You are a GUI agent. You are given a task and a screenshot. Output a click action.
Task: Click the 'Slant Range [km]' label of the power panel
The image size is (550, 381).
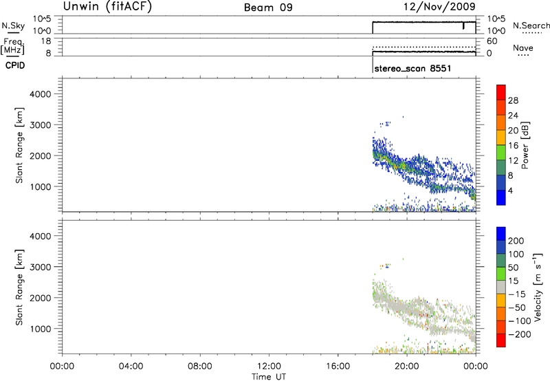click(19, 145)
